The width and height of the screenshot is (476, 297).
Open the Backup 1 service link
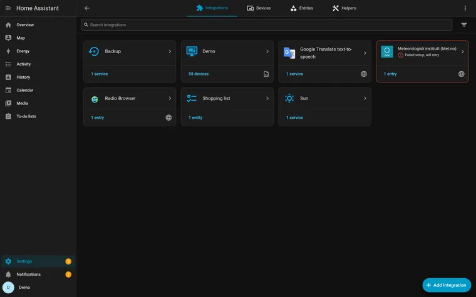coord(99,74)
